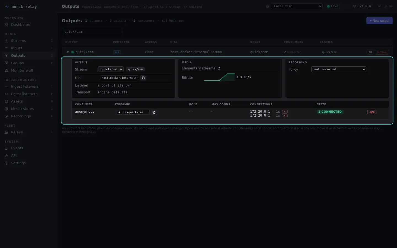Image resolution: width=397 pixels, height=248 pixels.
Task: Click the Dial host.docker.internal field
Action: 119,78
